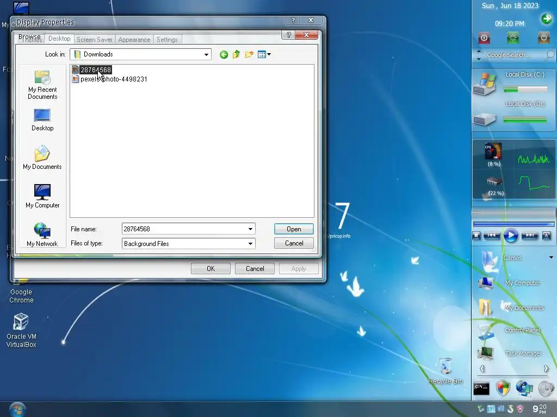The image size is (557, 417).
Task: Go back using the green back arrow
Action: [x=224, y=55]
